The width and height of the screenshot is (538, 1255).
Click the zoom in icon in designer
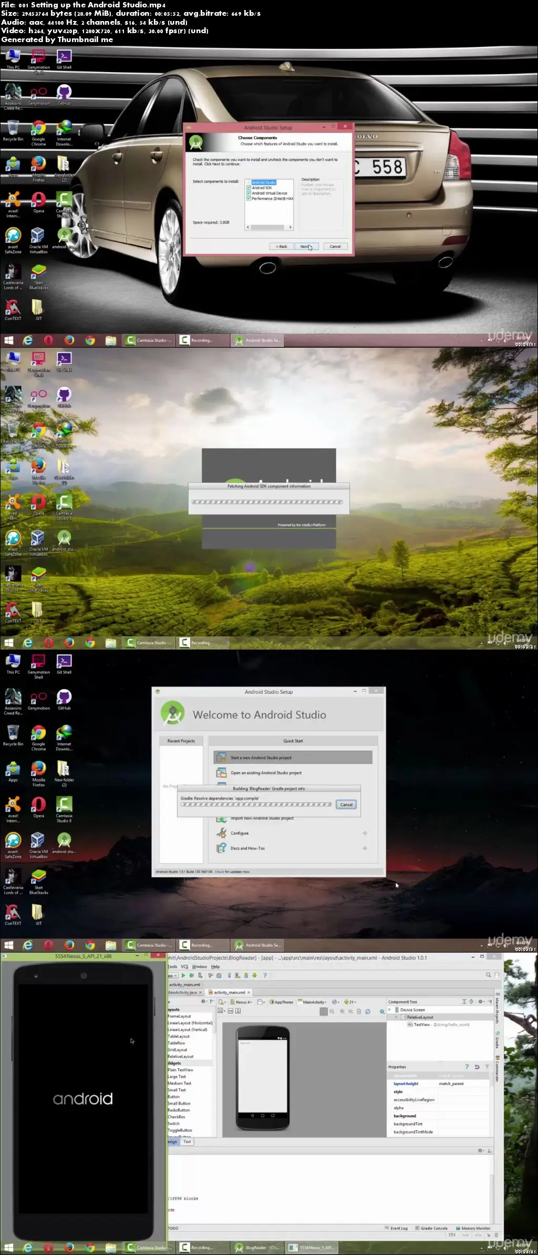point(342,1011)
